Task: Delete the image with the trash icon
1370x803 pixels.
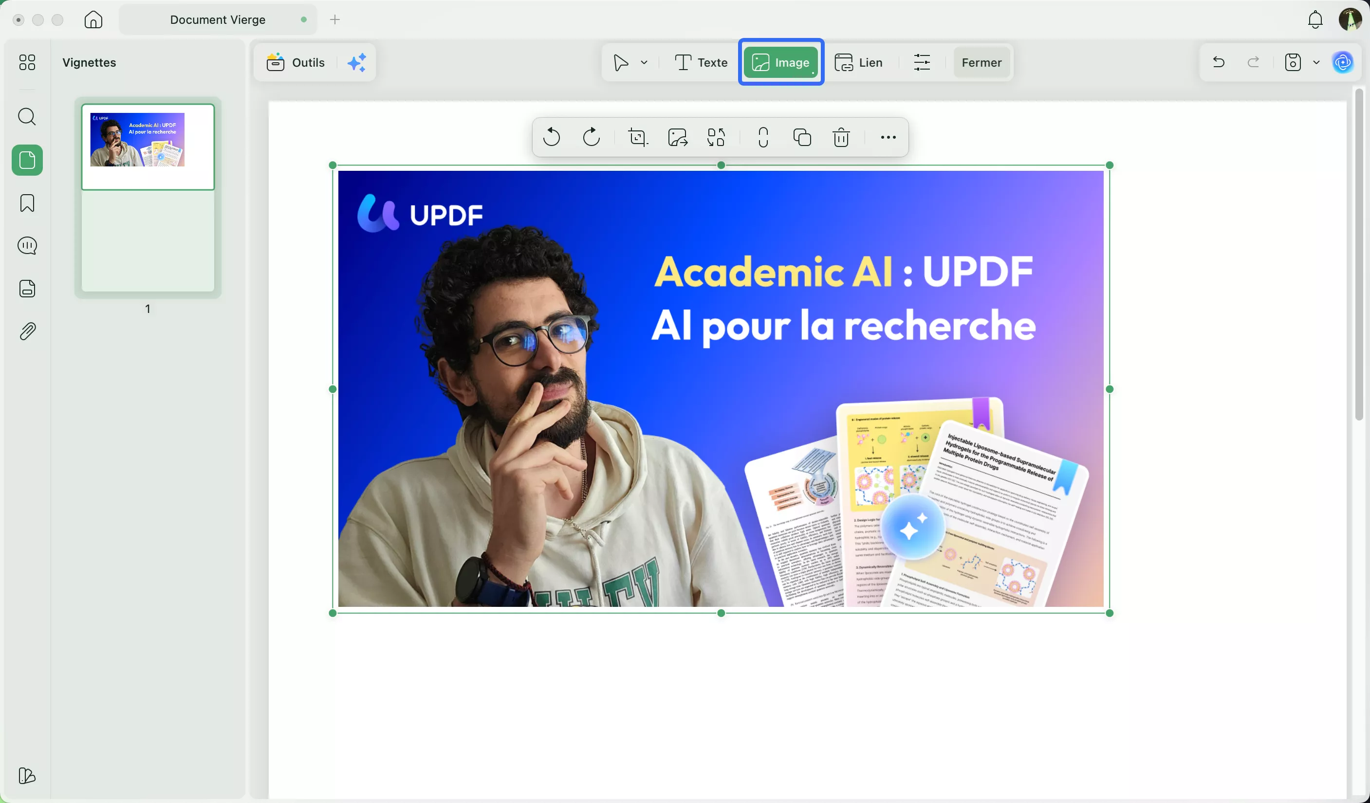Action: 840,137
